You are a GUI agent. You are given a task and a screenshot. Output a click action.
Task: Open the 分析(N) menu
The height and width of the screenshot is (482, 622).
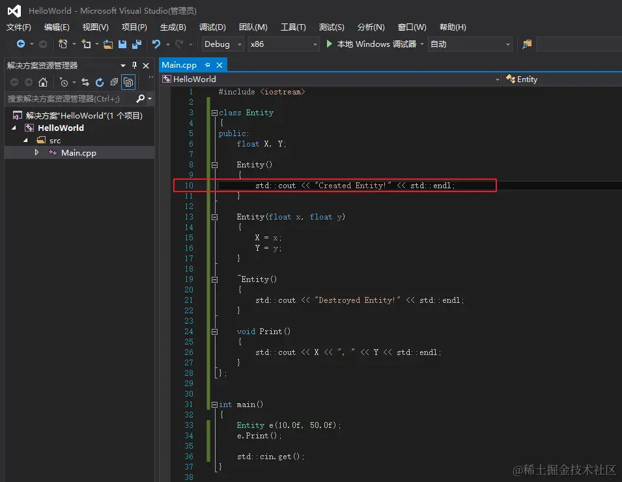click(371, 27)
